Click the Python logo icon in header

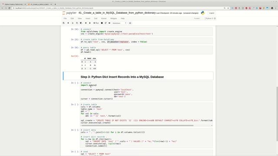(203, 13)
